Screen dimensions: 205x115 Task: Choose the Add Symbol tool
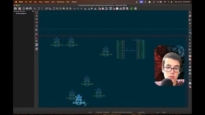(x=190, y=20)
